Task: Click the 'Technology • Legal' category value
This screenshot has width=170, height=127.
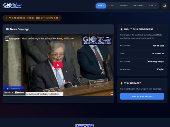Action: [x=156, y=61]
